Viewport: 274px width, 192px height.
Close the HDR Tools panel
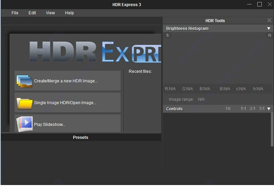pos(270,20)
